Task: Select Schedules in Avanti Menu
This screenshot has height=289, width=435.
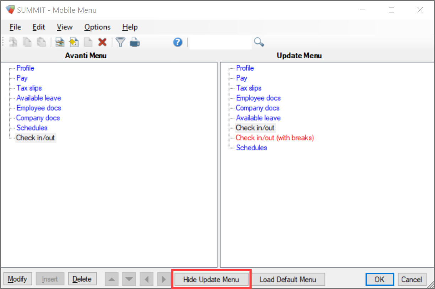Action: click(x=32, y=128)
